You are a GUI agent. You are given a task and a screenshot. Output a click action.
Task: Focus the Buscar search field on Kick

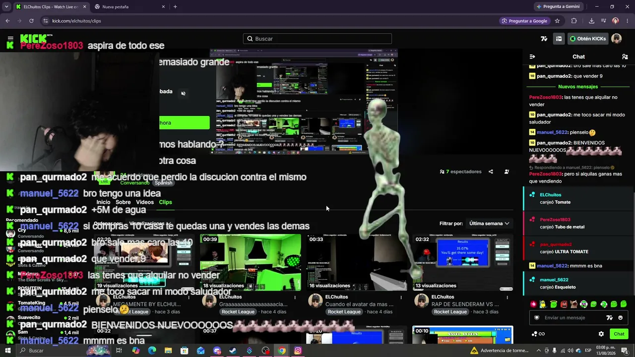pyautogui.click(x=317, y=39)
